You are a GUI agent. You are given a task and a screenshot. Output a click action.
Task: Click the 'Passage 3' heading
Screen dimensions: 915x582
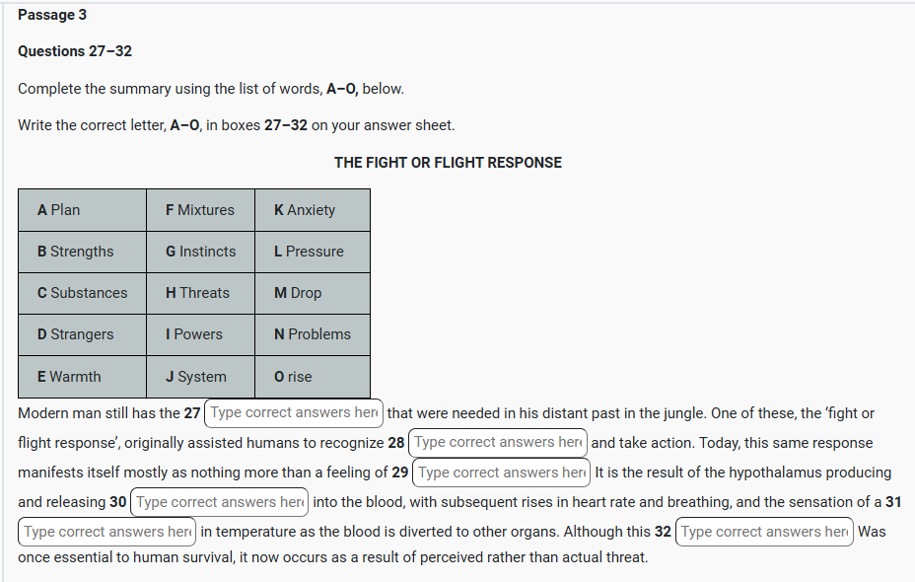tap(52, 15)
